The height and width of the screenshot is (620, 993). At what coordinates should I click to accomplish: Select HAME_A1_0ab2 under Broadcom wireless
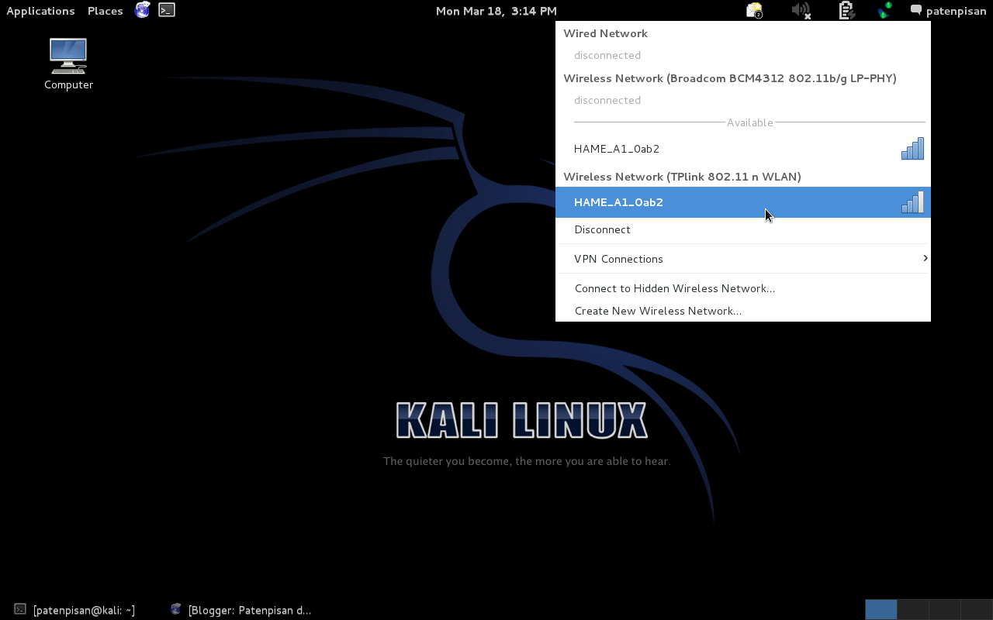pyautogui.click(x=743, y=149)
